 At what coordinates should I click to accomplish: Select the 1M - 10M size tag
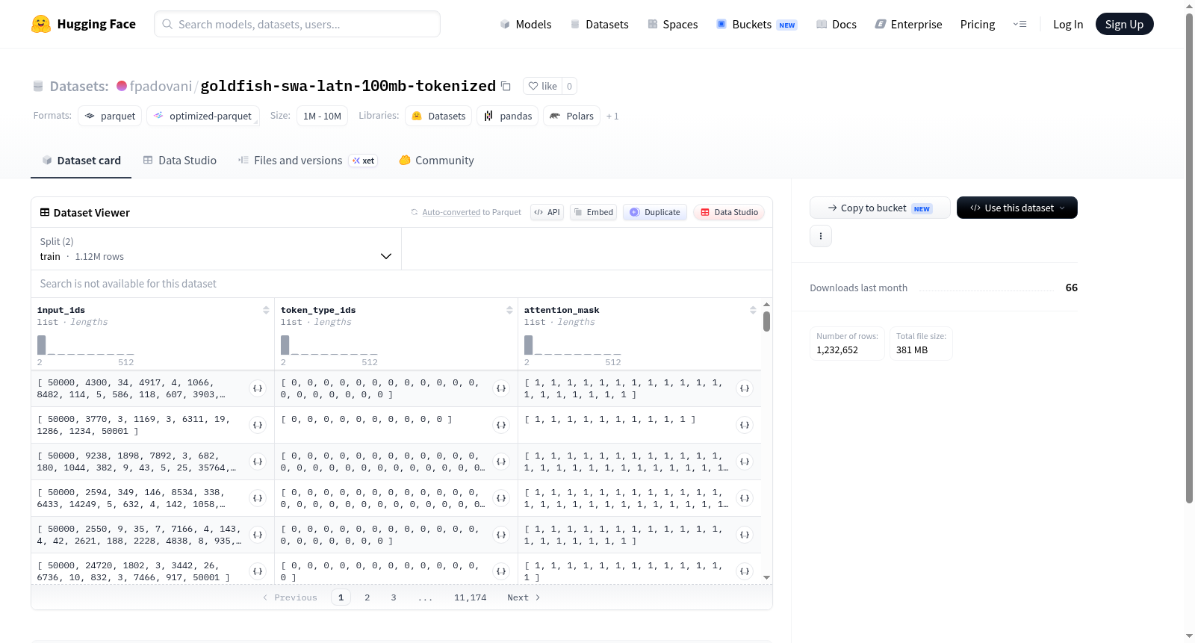point(322,116)
